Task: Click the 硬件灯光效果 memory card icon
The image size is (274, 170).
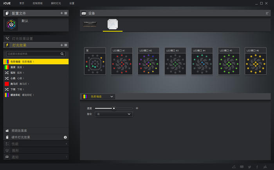Action: click(7, 137)
